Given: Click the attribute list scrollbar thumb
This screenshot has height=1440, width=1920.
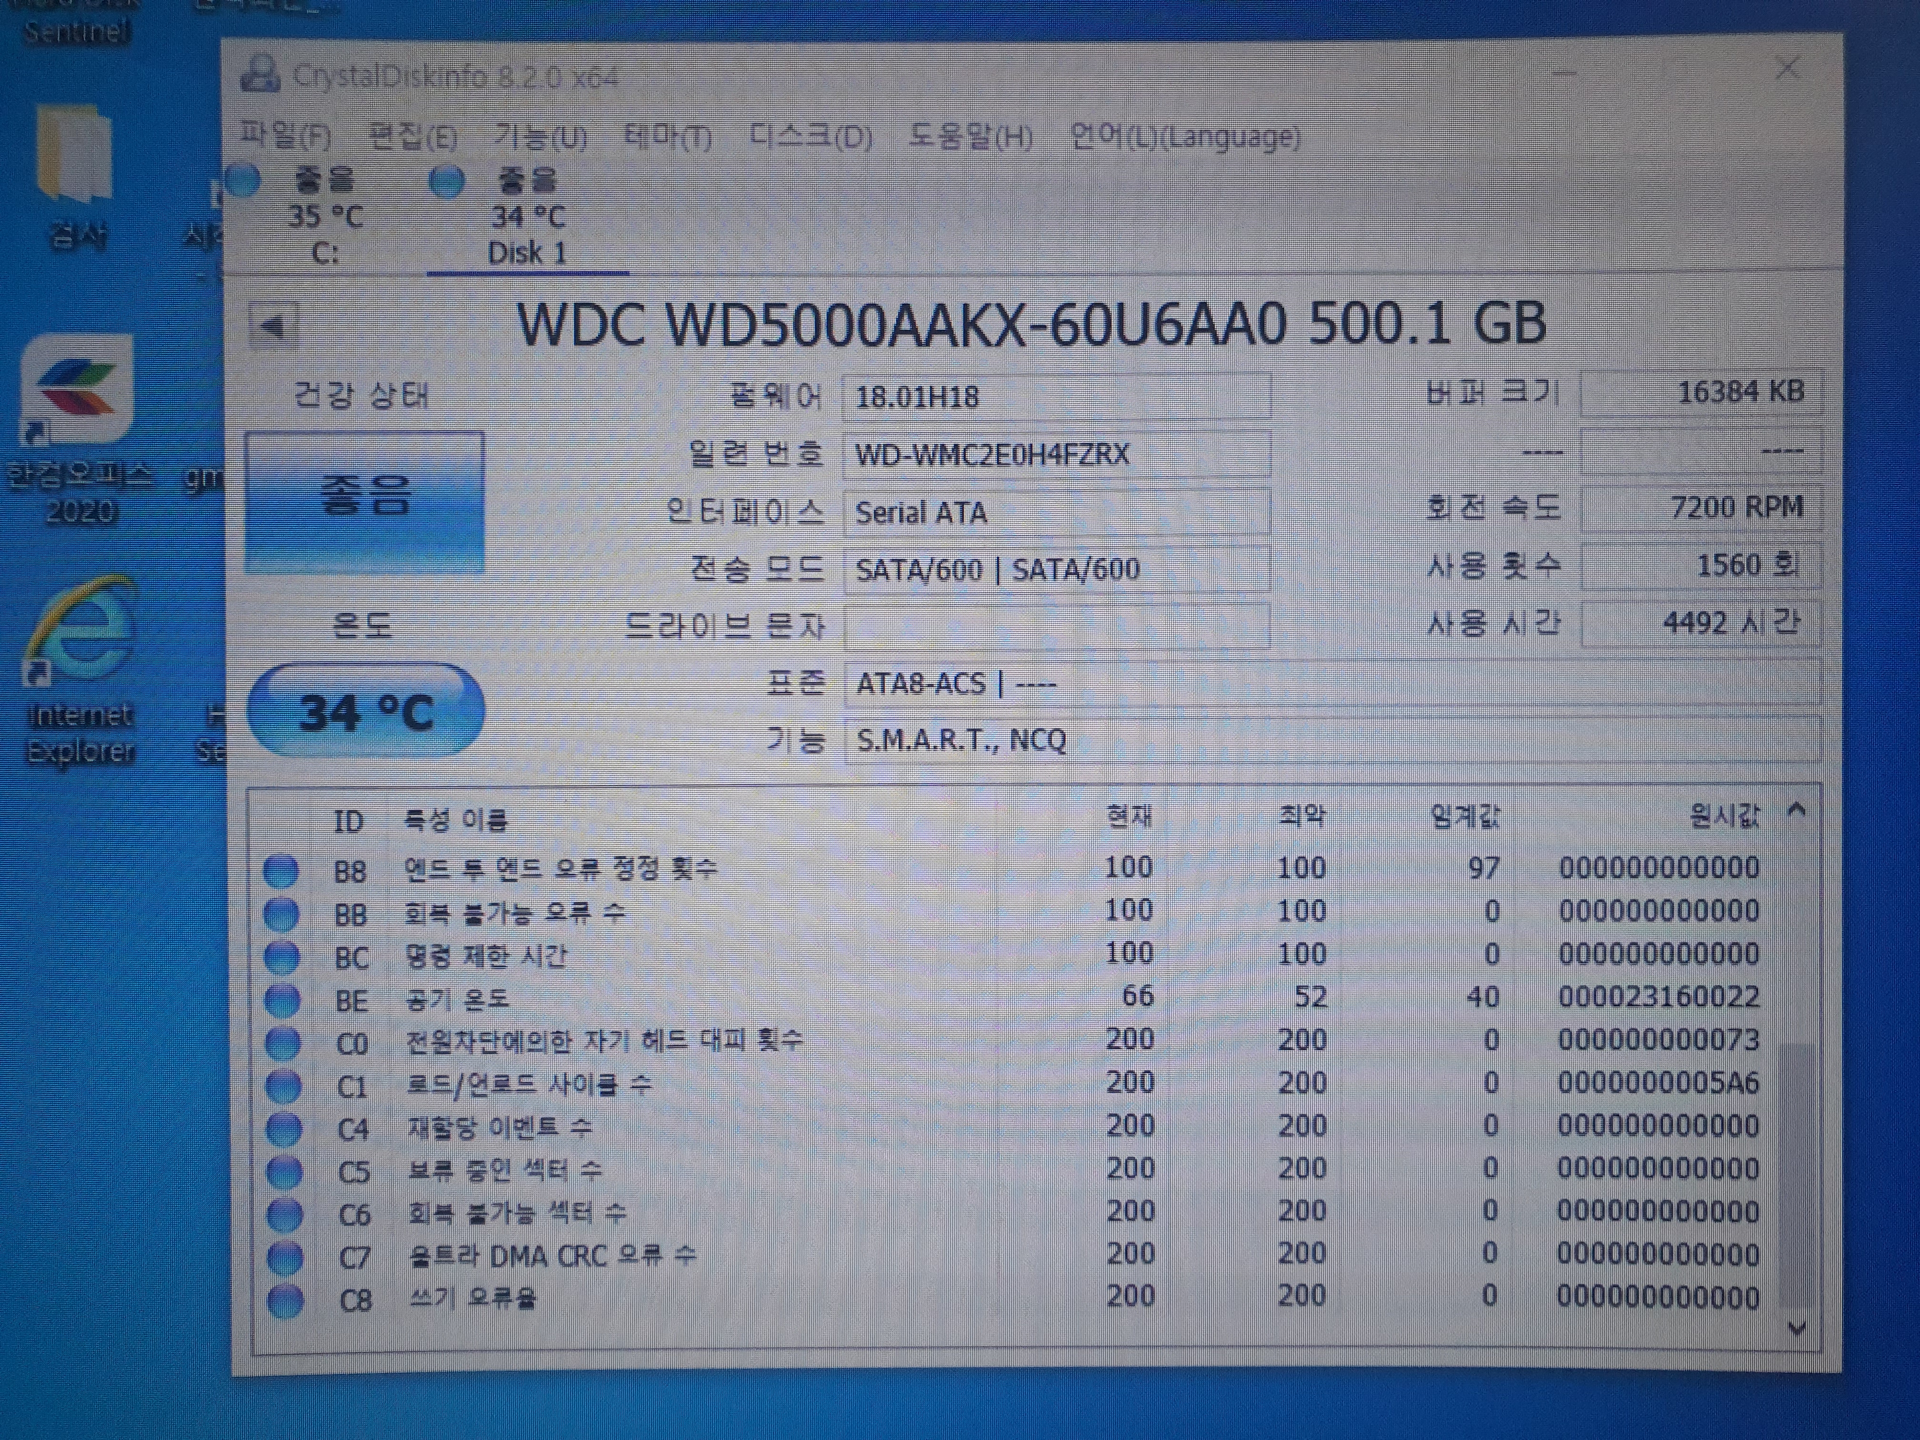Looking at the screenshot, I should [1797, 1176].
